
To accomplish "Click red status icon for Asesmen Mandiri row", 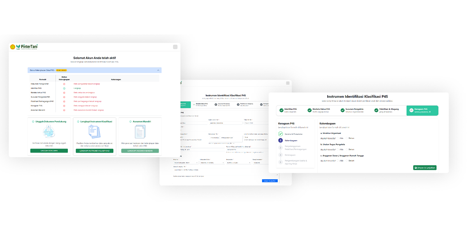I will [64, 110].
